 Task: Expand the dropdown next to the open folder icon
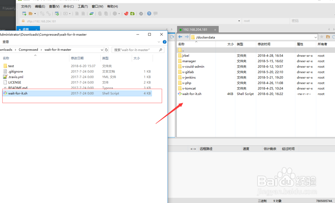pos(35,14)
